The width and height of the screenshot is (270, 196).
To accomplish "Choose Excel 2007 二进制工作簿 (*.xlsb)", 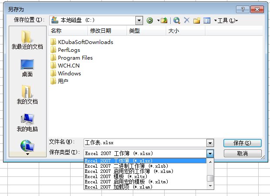I will (145, 166).
